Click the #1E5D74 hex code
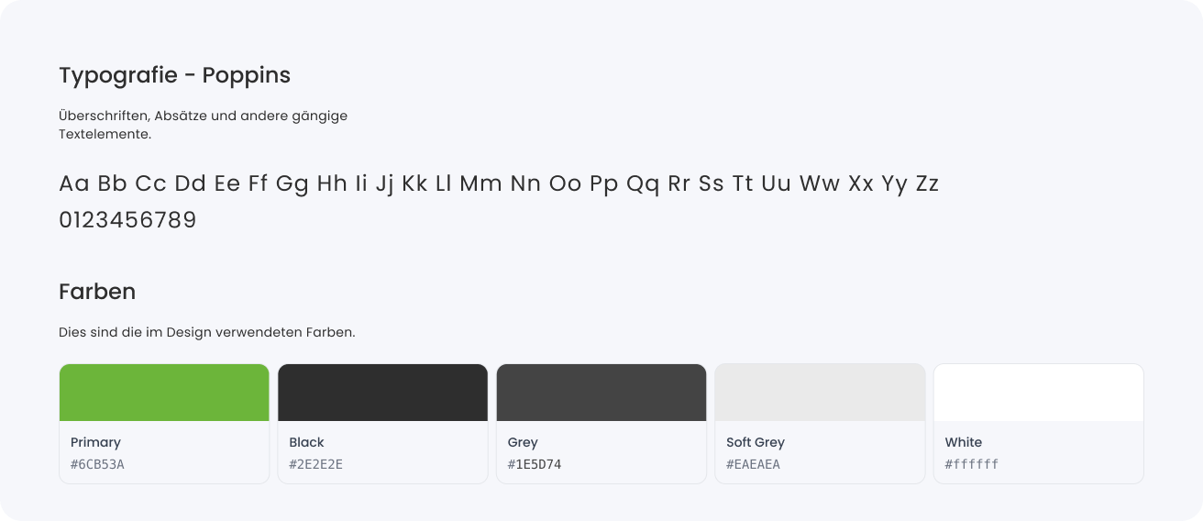The height and width of the screenshot is (521, 1203). [535, 464]
